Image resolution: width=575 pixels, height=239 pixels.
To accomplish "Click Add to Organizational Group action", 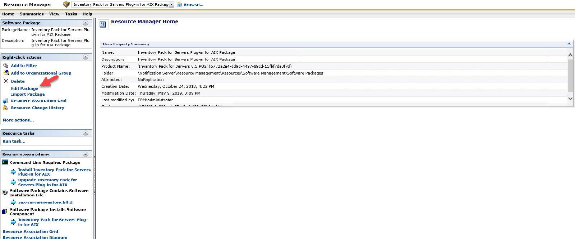I will point(41,73).
